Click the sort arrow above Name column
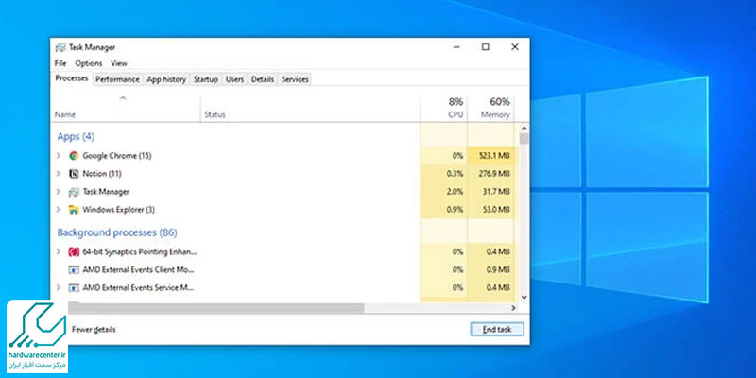The image size is (756, 378). pos(123,98)
